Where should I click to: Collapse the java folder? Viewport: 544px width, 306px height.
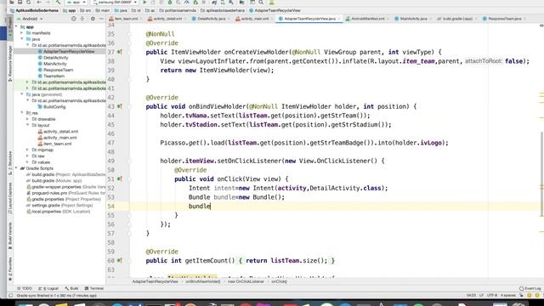coord(22,39)
